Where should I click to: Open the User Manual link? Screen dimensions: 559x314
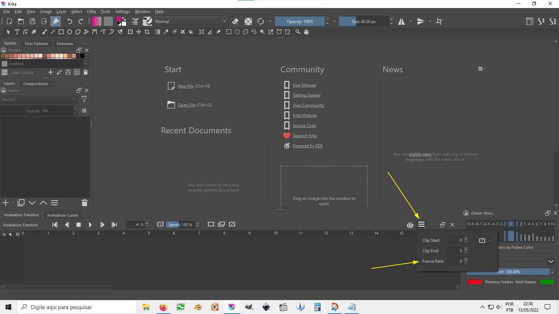304,85
